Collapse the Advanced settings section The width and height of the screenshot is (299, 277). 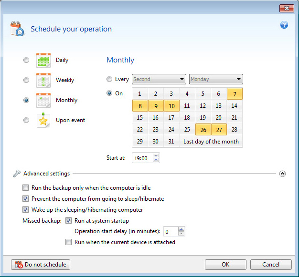[282, 174]
